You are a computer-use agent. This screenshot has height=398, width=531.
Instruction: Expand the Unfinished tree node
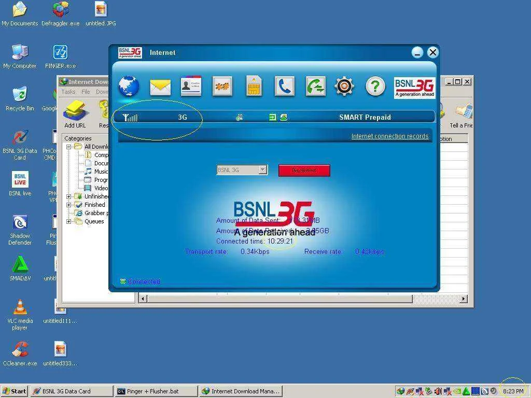click(68, 196)
